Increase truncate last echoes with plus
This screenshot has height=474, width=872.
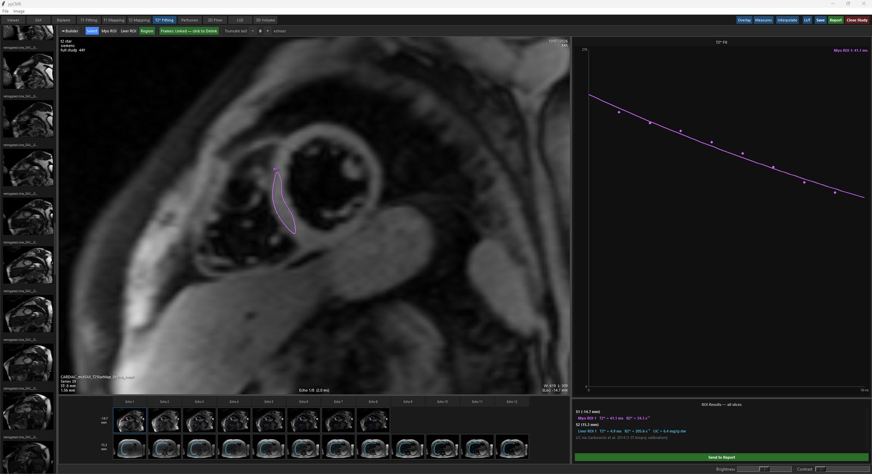click(268, 31)
